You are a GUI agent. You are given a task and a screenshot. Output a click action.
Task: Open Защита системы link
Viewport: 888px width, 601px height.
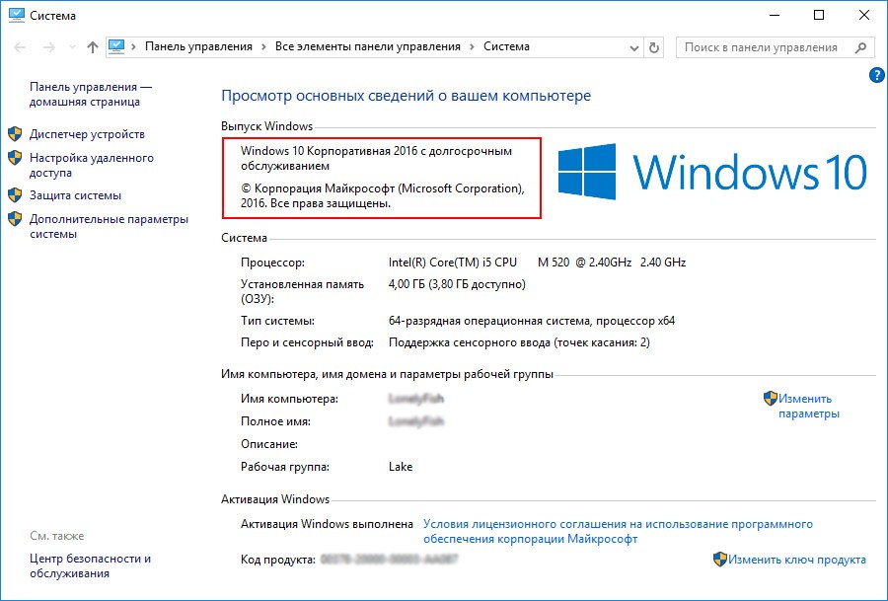point(75,195)
